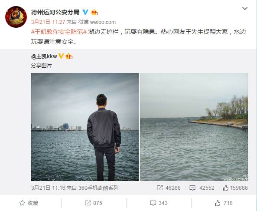This screenshot has width=257, height=211.
Task: Enlarge the lake shoreline photo with trees
Action: pos(194,127)
